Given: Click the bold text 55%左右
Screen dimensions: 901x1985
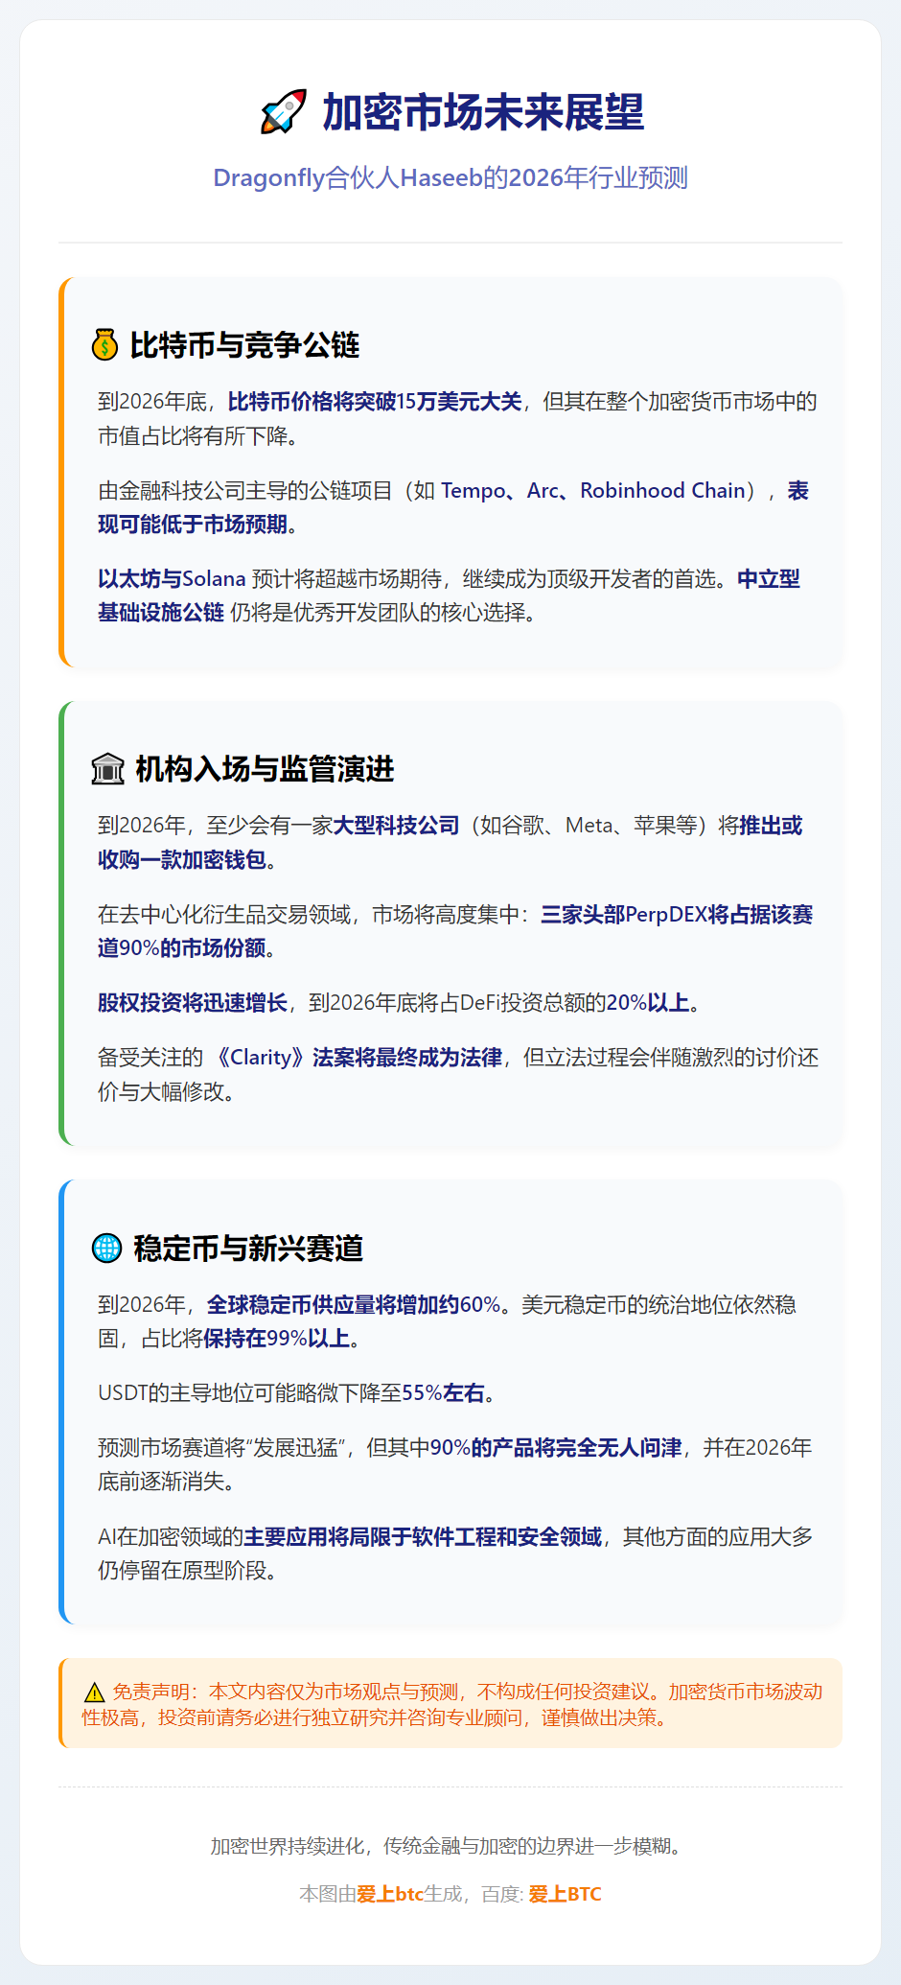Looking at the screenshot, I should 443,1393.
